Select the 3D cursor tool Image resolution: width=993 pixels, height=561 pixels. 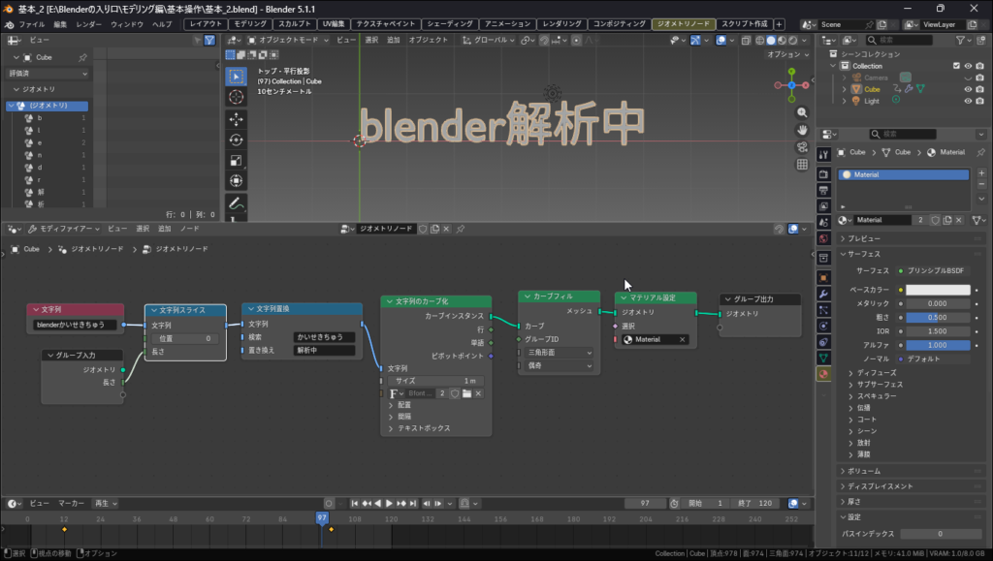click(237, 98)
